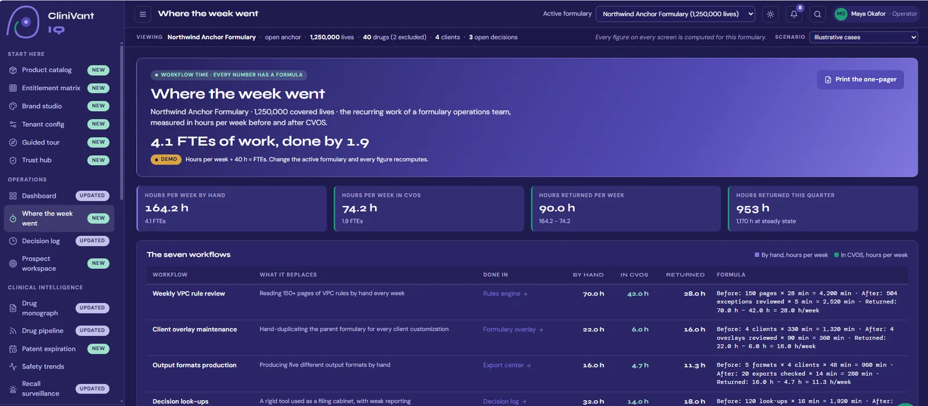Click the Dashboard tiles icon
The width and height of the screenshot is (928, 406).
click(13, 196)
